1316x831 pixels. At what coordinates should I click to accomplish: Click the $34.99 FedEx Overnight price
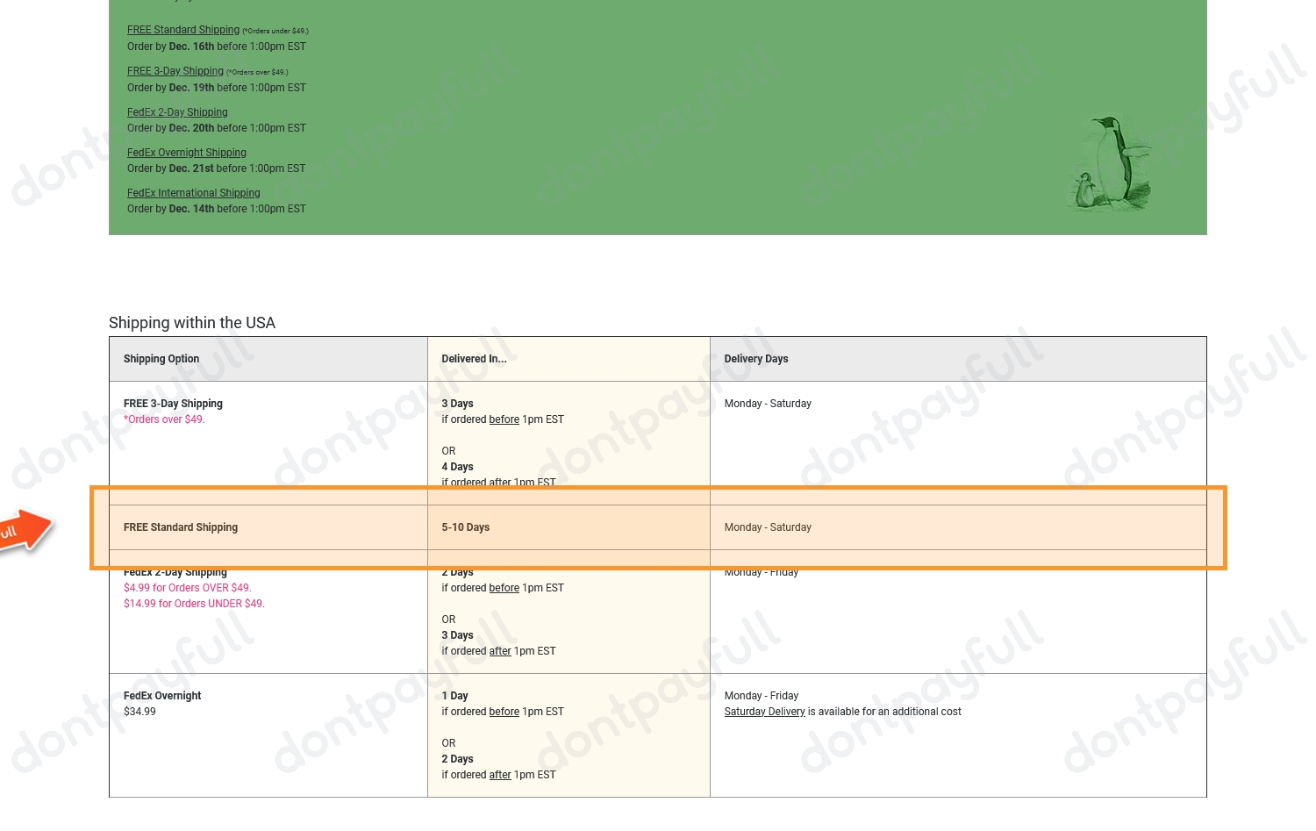(139, 712)
